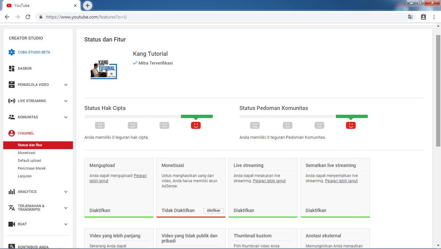Click the Terjemahan & Transkripsi translate icon
441x249 pixels.
pos(11,208)
